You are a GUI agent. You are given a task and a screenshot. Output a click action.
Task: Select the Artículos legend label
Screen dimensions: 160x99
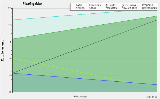[x=111, y=5]
